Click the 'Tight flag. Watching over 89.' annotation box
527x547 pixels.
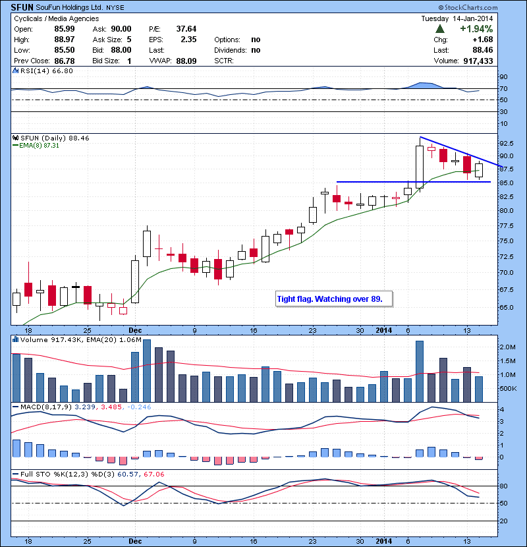pos(334,299)
